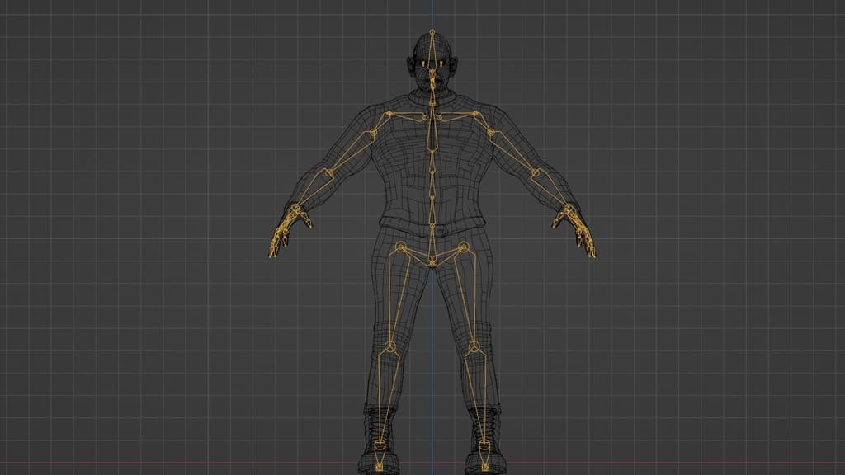Select the joint at the top of the head
Screen dimensions: 845x475
(x=431, y=34)
